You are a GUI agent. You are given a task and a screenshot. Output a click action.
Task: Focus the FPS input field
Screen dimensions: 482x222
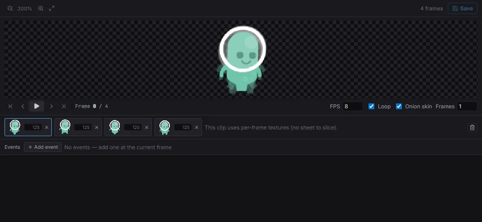pyautogui.click(x=353, y=107)
